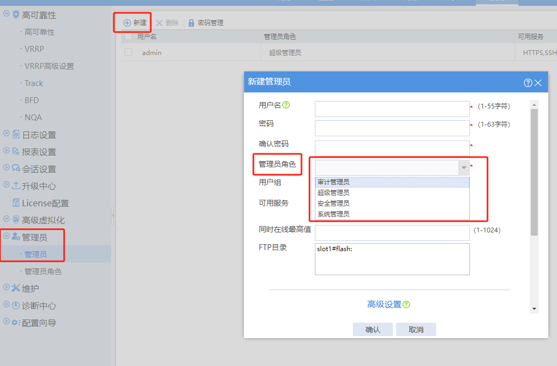This screenshot has height=366, width=557.
Task: Click the 升级中心 upload icon
Action: pyautogui.click(x=16, y=185)
